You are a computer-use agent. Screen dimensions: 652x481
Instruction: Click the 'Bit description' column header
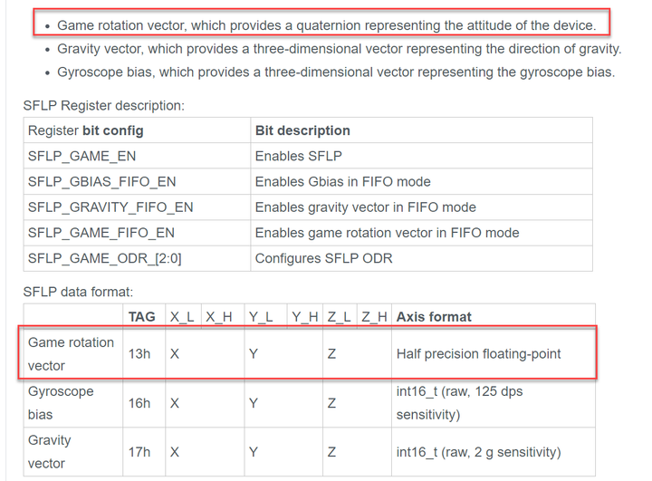tap(302, 130)
